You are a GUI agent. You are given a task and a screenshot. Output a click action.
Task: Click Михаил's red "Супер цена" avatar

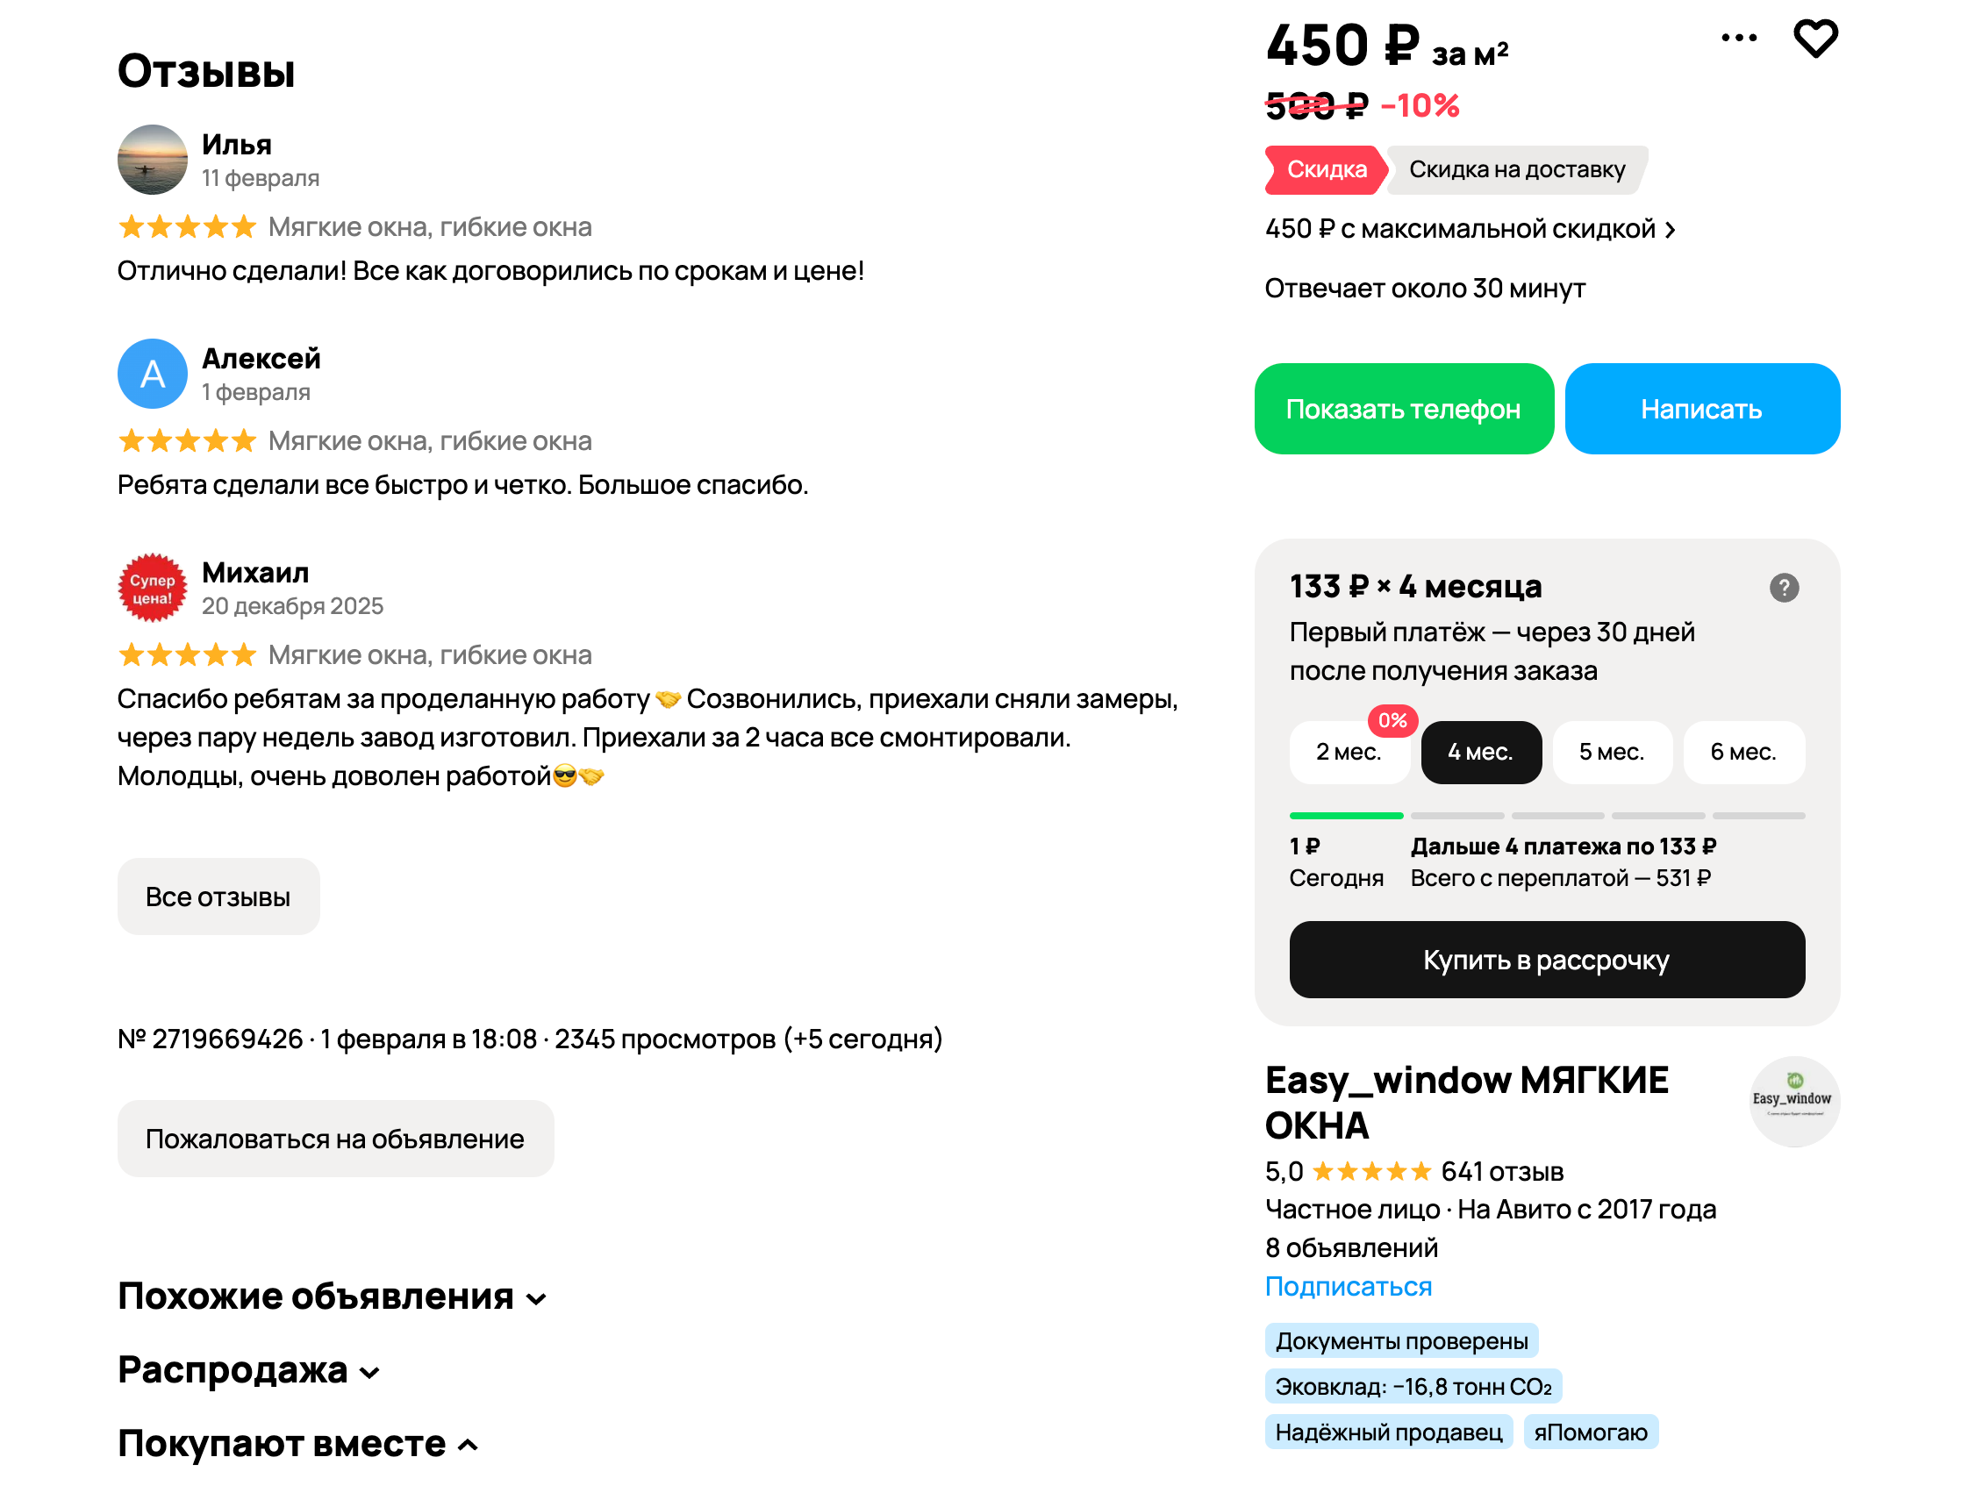point(153,588)
